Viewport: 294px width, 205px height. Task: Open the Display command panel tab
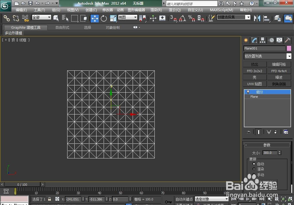pos(279,40)
